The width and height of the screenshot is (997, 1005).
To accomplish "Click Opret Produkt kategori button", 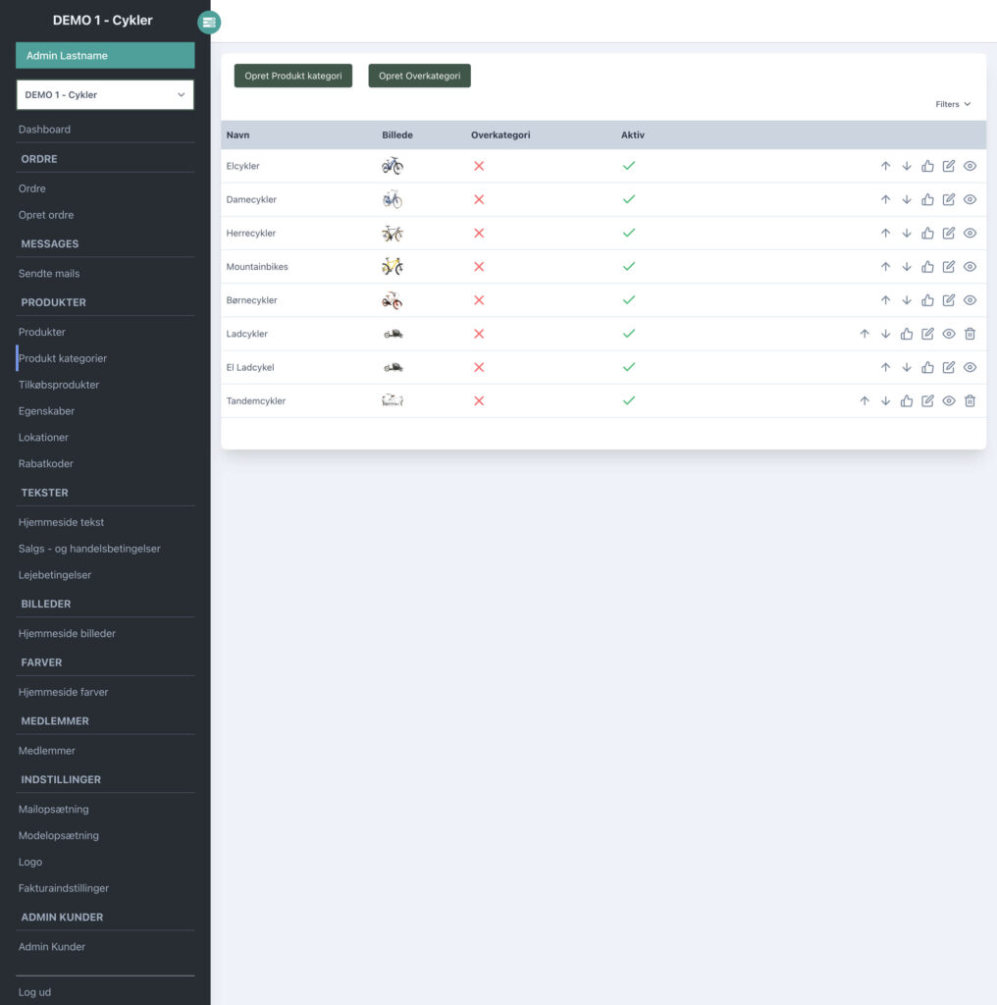I will click(292, 76).
